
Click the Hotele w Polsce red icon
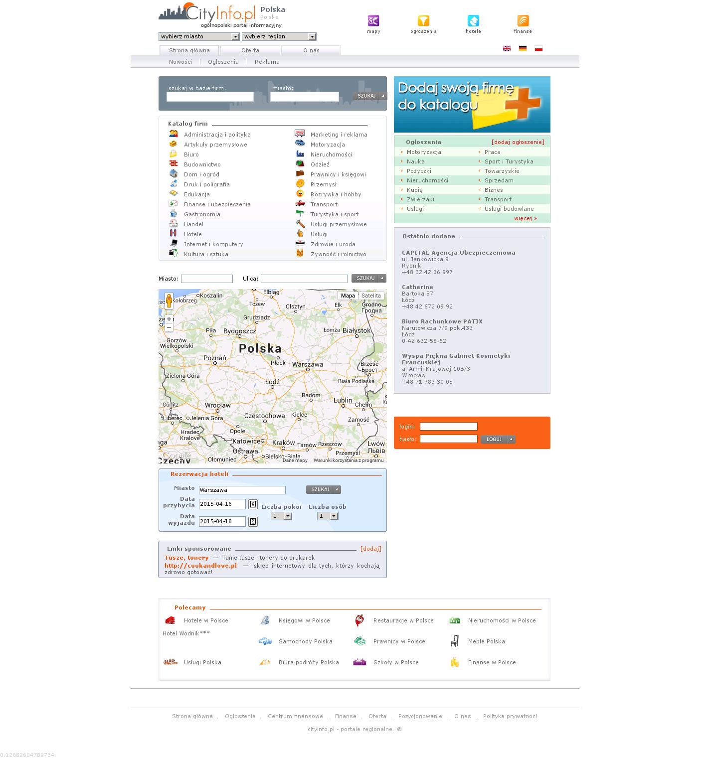[170, 620]
